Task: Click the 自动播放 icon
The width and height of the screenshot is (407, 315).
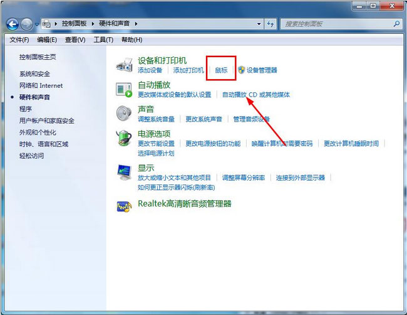Action: pos(124,90)
